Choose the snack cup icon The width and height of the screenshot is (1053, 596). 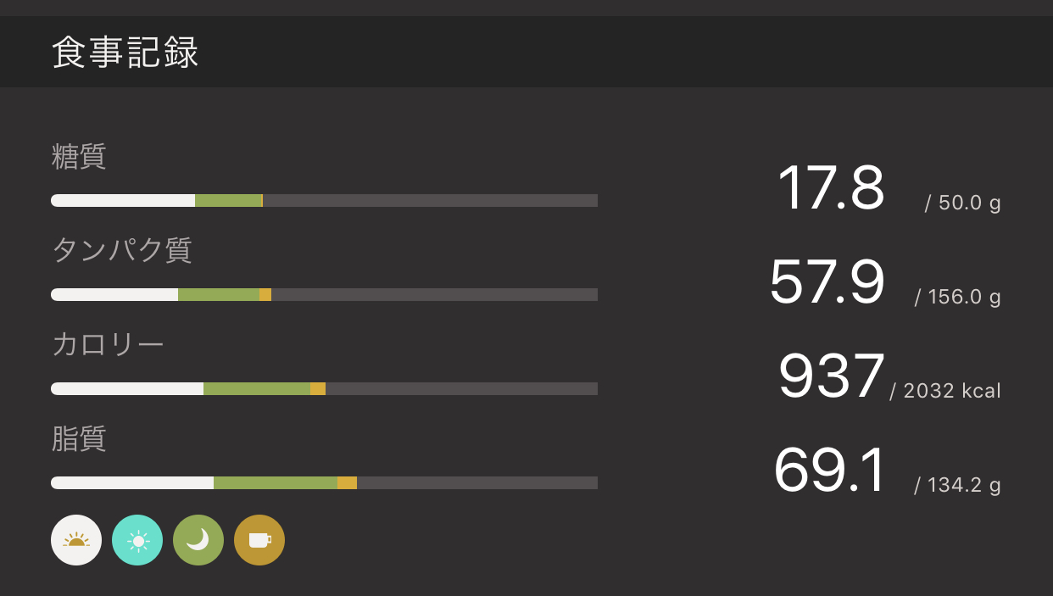(259, 540)
